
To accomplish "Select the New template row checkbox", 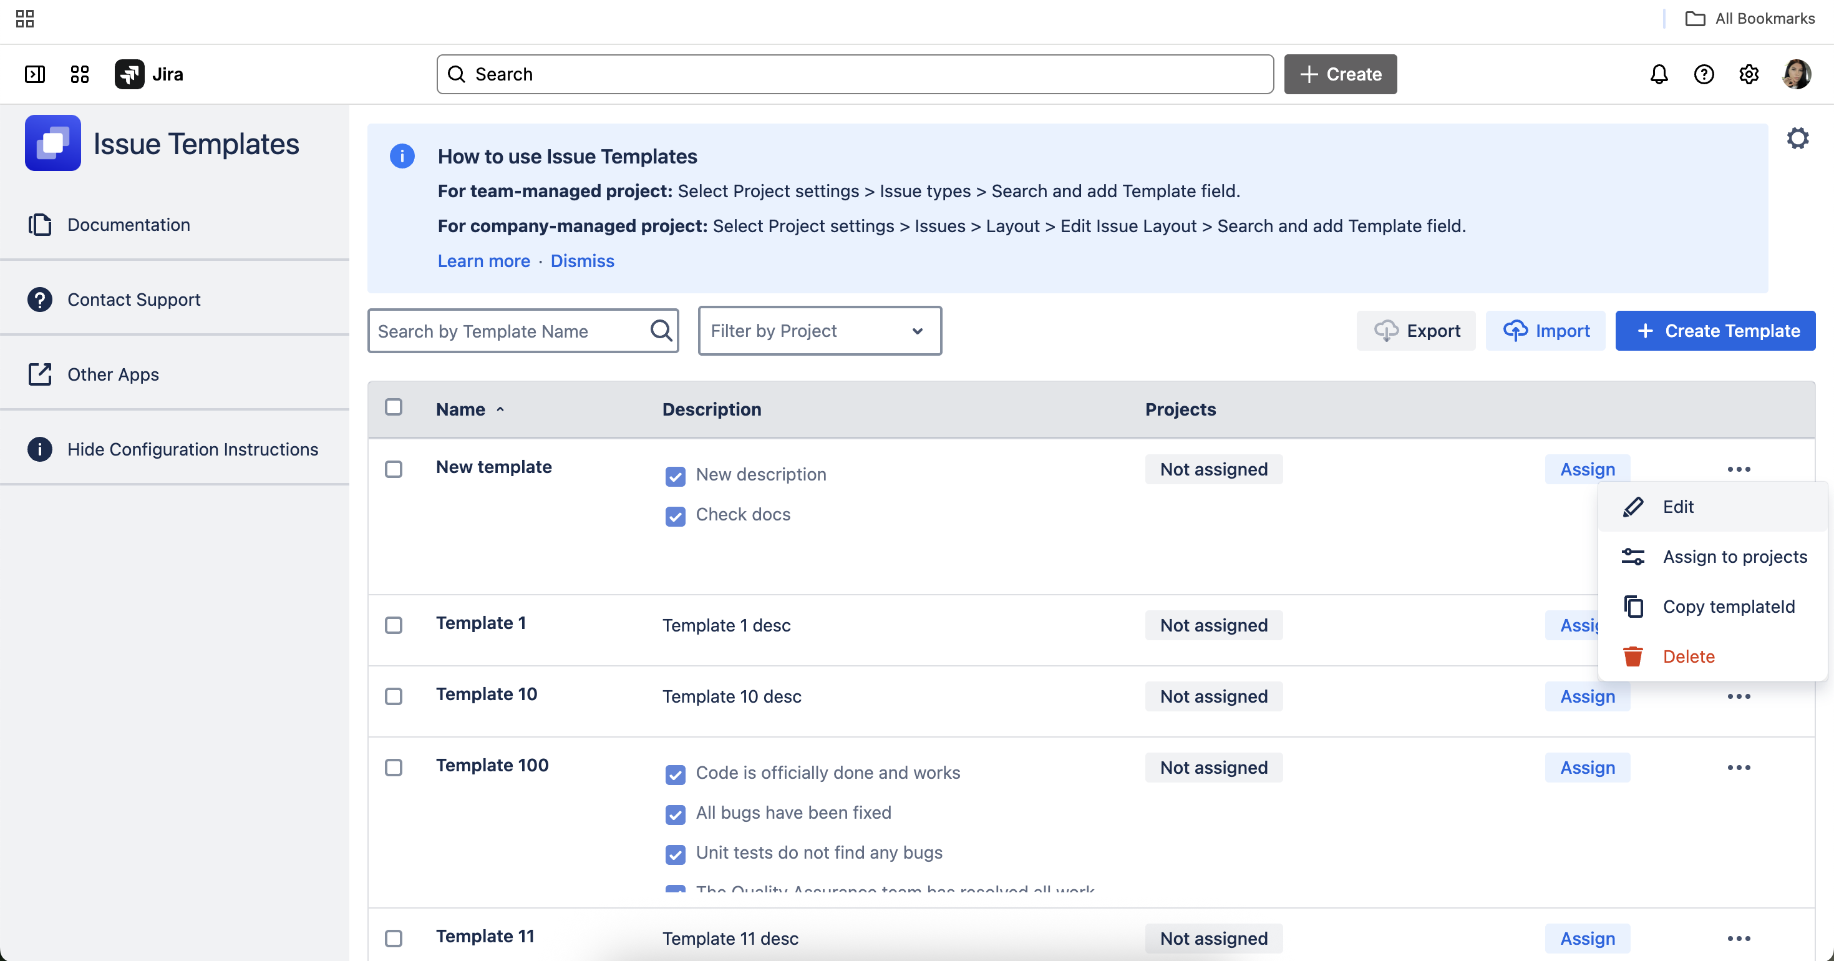I will (393, 469).
